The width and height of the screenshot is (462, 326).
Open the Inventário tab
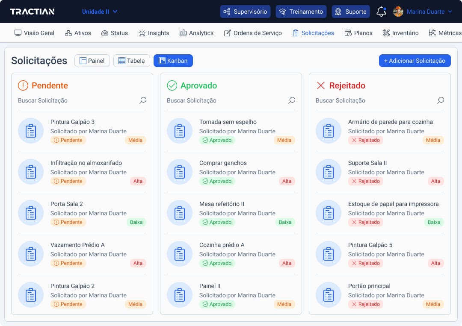click(400, 33)
